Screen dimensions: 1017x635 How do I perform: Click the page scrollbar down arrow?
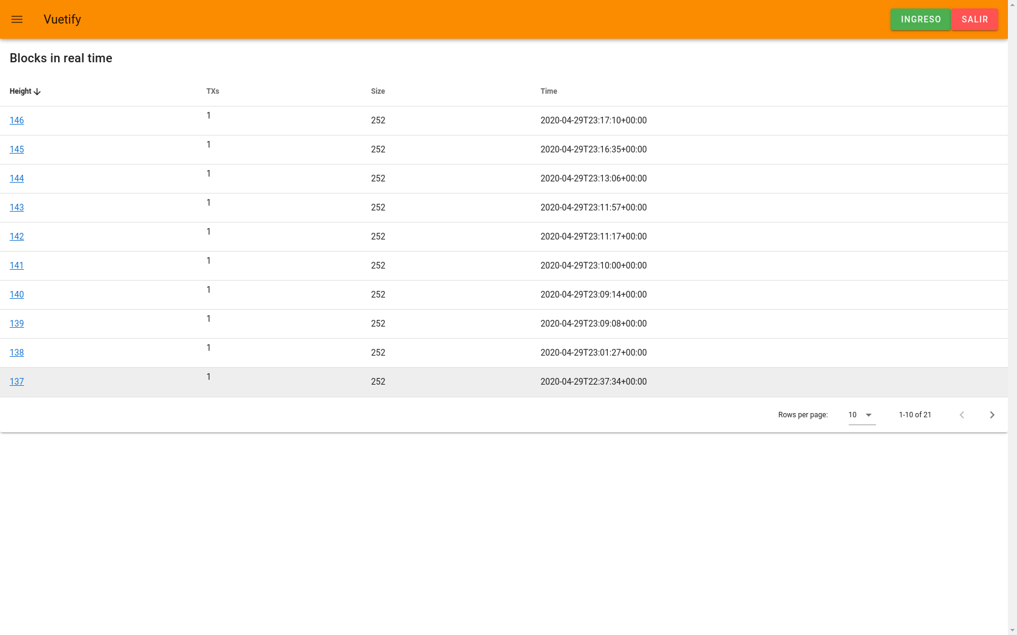tap(1012, 630)
